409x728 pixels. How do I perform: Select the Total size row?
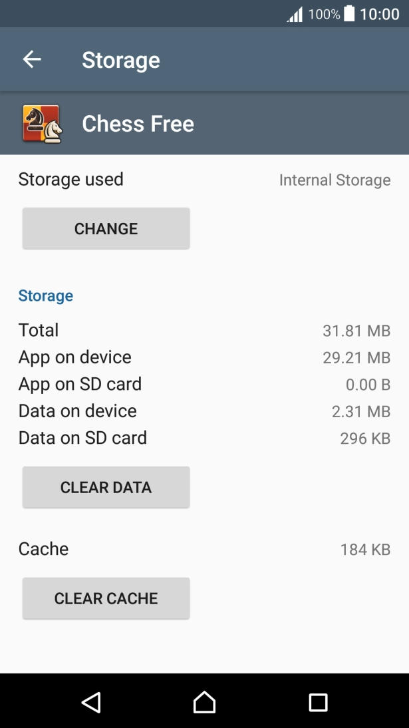pos(38,330)
